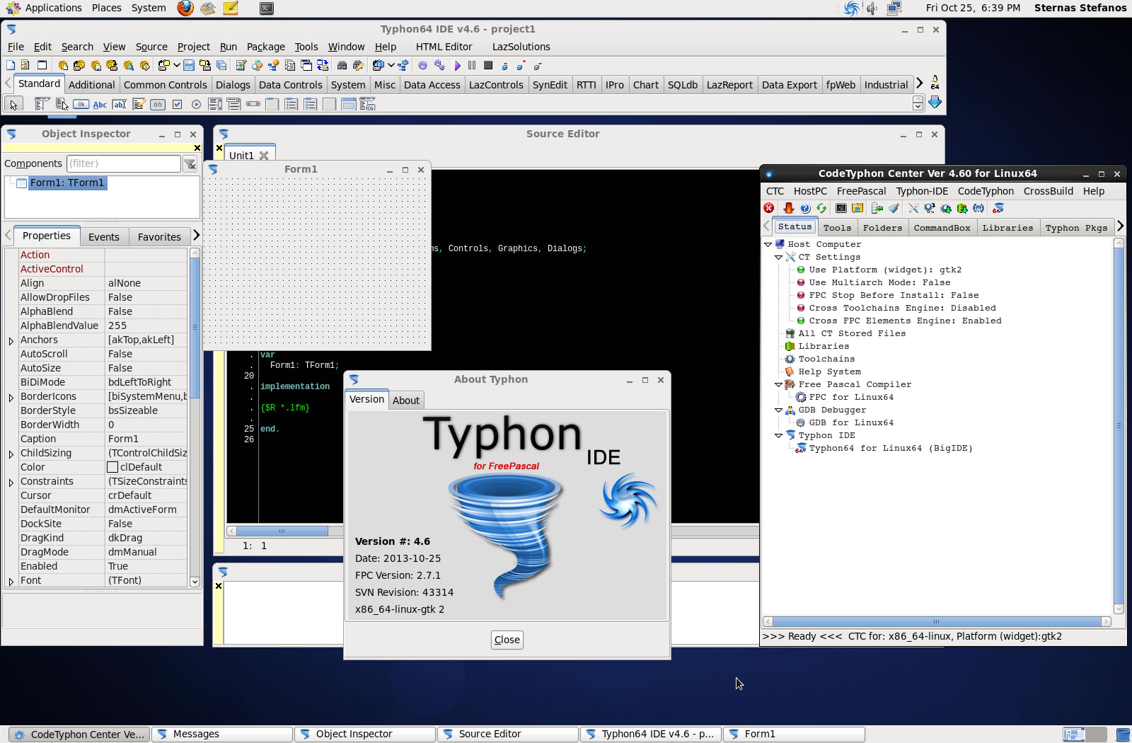1132x743 pixels.
Task: Click the Find binoculars toolbar icon
Action: pyautogui.click(x=342, y=65)
